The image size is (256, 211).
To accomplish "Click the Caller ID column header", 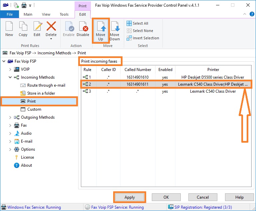I will (109, 70).
